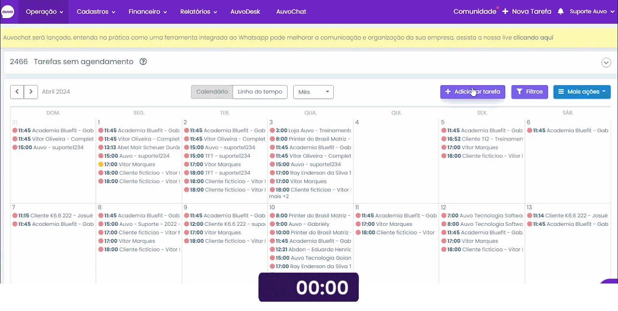Click the status dot of 3:00 Loja Auvo task

[272, 130]
